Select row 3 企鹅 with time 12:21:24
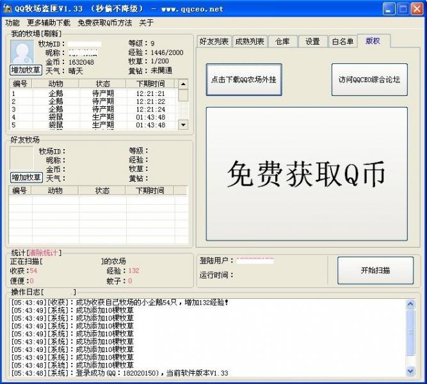The image size is (427, 384). 94,109
